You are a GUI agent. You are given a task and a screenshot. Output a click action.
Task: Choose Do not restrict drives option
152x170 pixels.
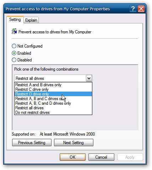(x=53, y=113)
